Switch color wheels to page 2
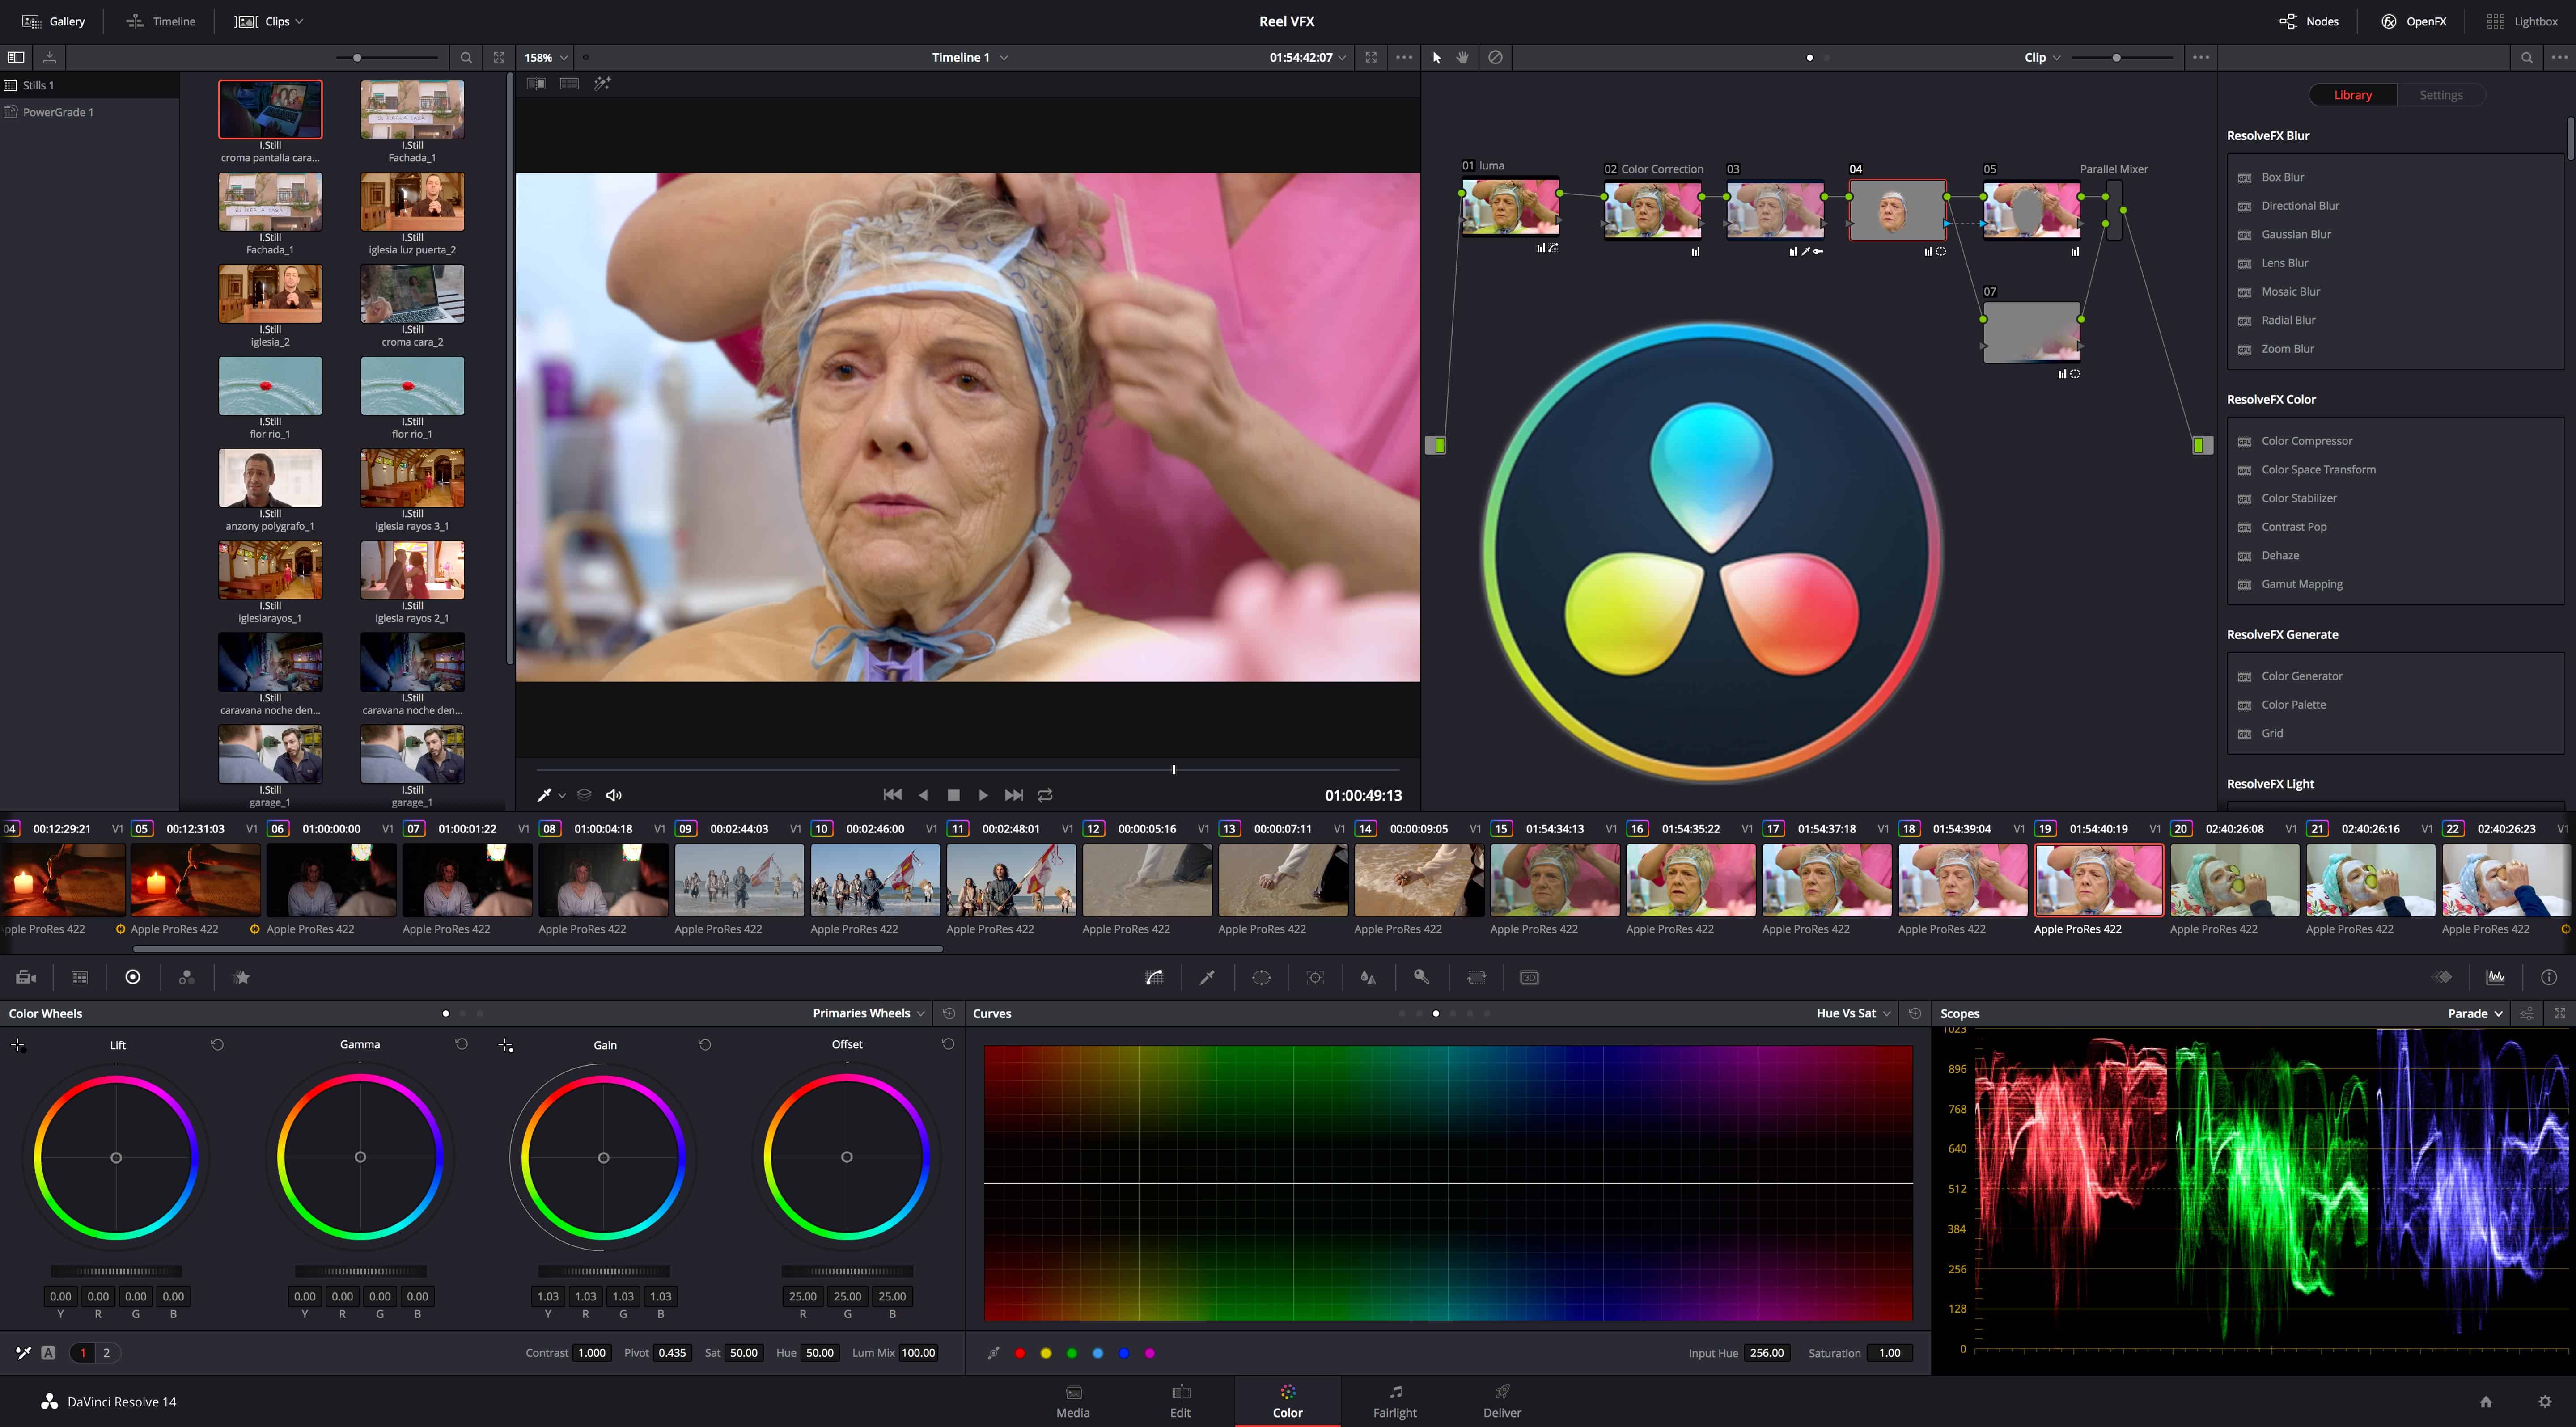 pos(106,1353)
